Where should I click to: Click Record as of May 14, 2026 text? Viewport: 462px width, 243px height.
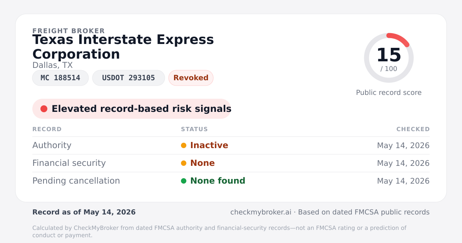(x=84, y=212)
